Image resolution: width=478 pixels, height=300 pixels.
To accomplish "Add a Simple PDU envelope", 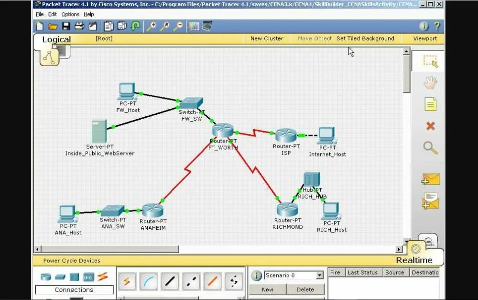I will [x=431, y=179].
